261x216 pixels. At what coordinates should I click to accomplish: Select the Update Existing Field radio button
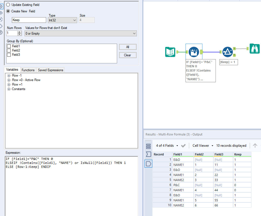(x=8, y=5)
